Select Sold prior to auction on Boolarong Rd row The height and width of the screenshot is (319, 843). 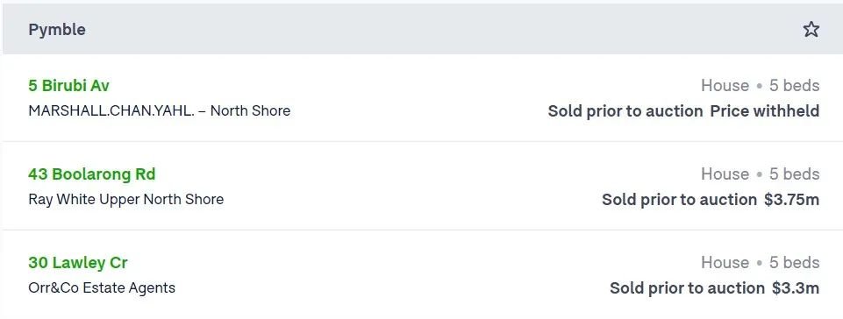[680, 200]
